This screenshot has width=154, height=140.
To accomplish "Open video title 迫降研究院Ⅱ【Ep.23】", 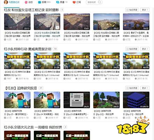I will (x=76, y=112).
